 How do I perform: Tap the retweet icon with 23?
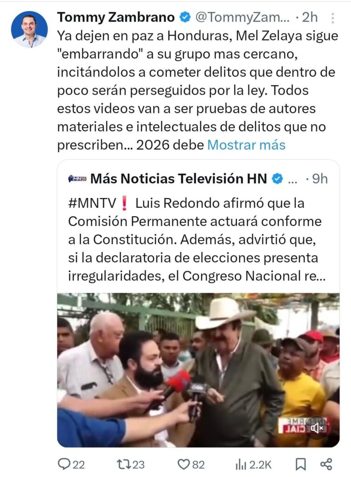pyautogui.click(x=124, y=464)
